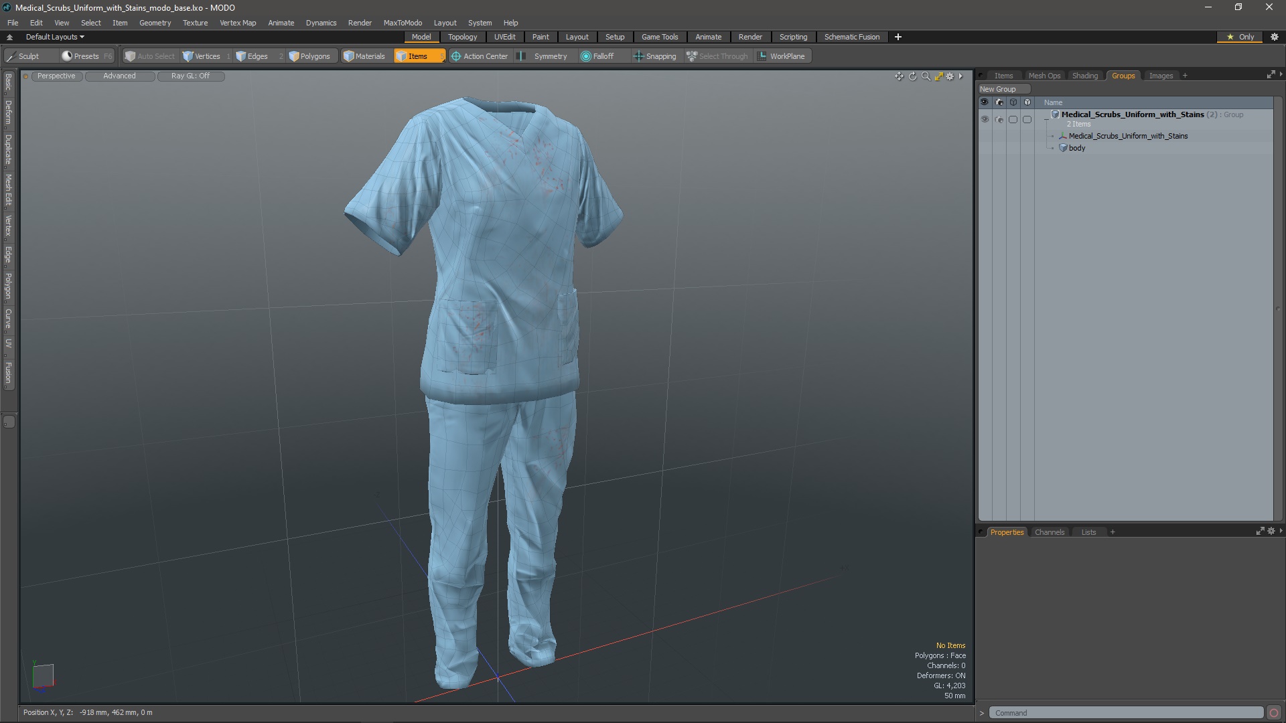This screenshot has height=723, width=1286.
Task: Toggle Symmetry on the toolbar
Action: click(x=543, y=56)
